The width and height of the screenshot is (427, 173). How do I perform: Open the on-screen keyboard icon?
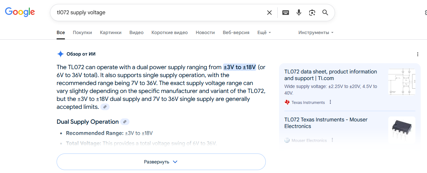pos(285,13)
